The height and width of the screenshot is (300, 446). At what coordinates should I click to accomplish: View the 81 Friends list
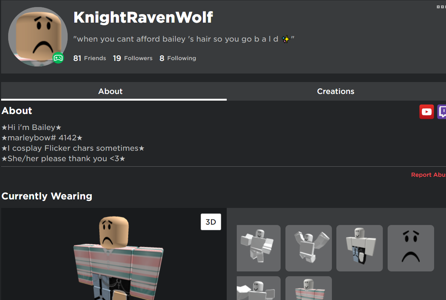point(90,58)
